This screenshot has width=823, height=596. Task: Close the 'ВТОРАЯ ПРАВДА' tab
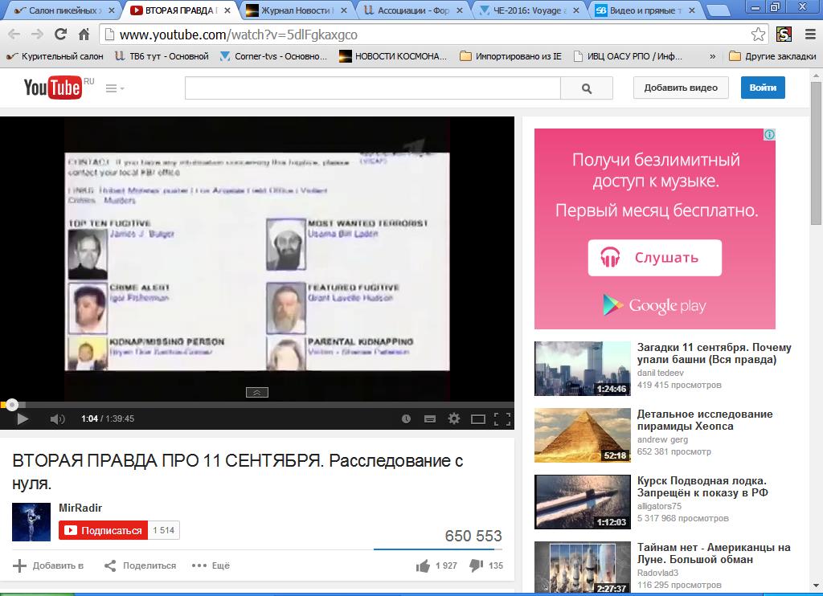227,10
